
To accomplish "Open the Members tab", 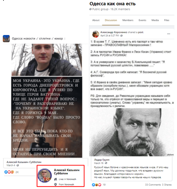I will (x=128, y=20).
